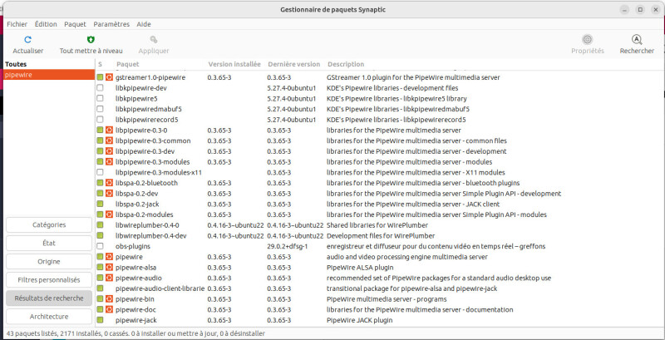Open the Paquet menu
This screenshot has height=340, width=665.
pos(75,24)
